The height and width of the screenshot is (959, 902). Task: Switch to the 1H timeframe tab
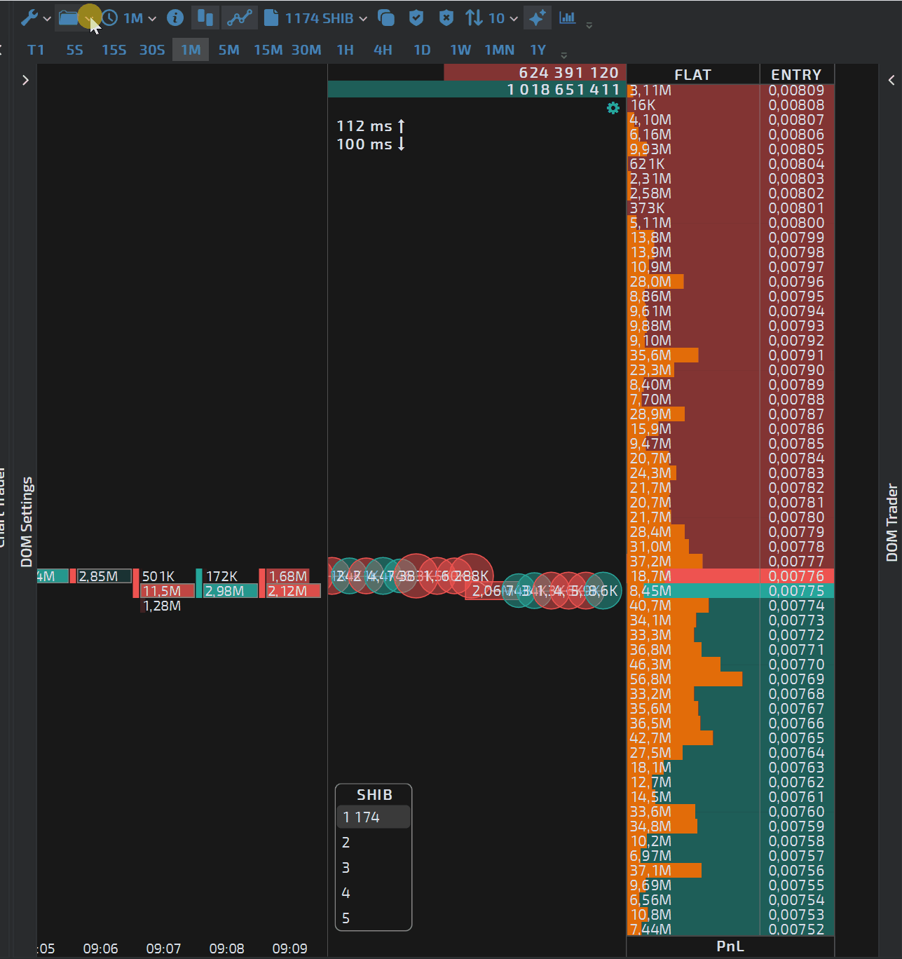(x=345, y=50)
